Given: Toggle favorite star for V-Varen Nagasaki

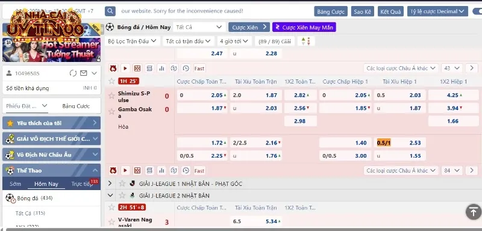Looking at the screenshot, I should click(x=111, y=222).
